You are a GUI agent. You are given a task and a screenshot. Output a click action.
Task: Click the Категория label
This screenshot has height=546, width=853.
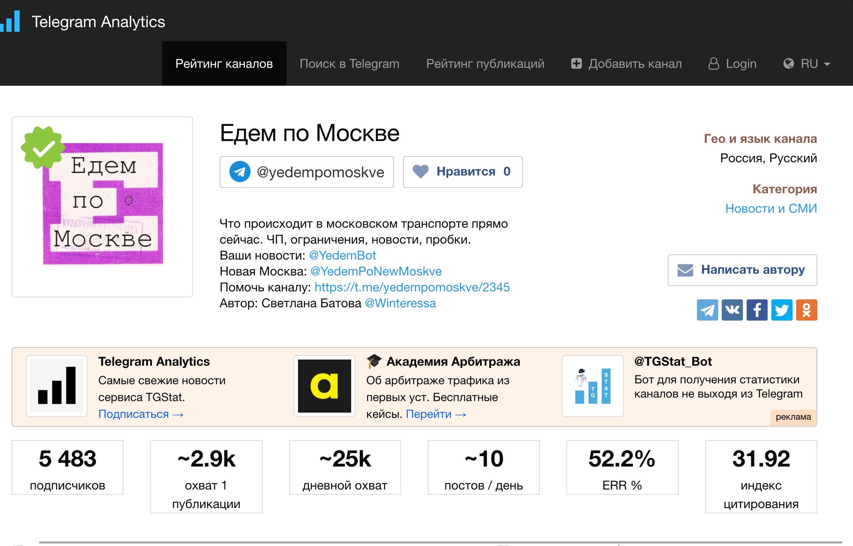[x=785, y=189]
